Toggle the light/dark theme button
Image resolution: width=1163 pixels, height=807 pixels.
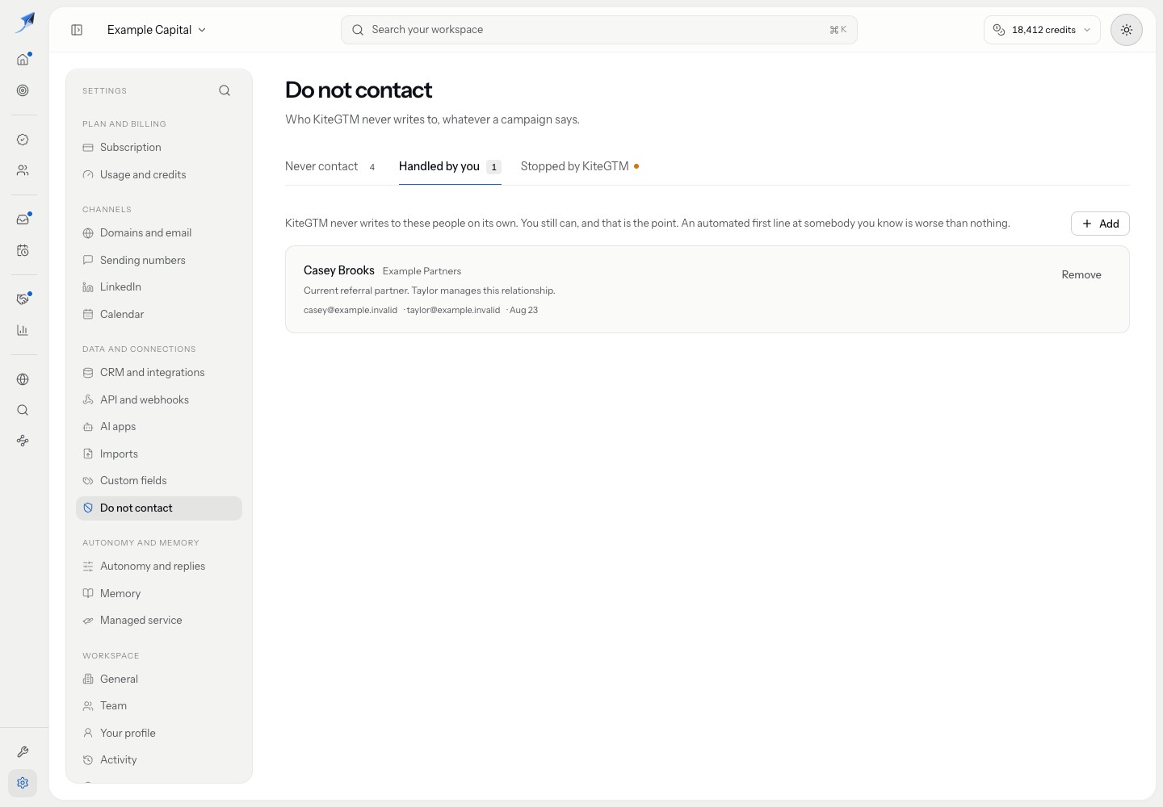(1126, 30)
